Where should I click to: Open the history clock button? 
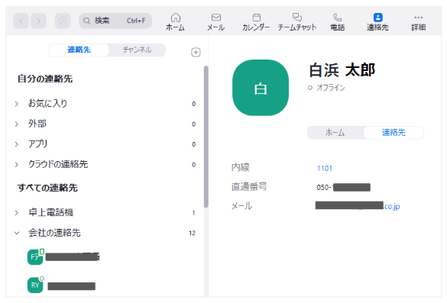(63, 21)
